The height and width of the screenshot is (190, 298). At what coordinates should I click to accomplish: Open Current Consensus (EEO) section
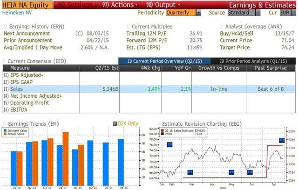coord(34,61)
